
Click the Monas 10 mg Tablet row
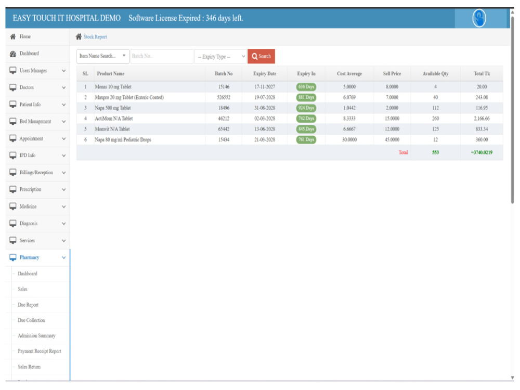pyautogui.click(x=290, y=87)
